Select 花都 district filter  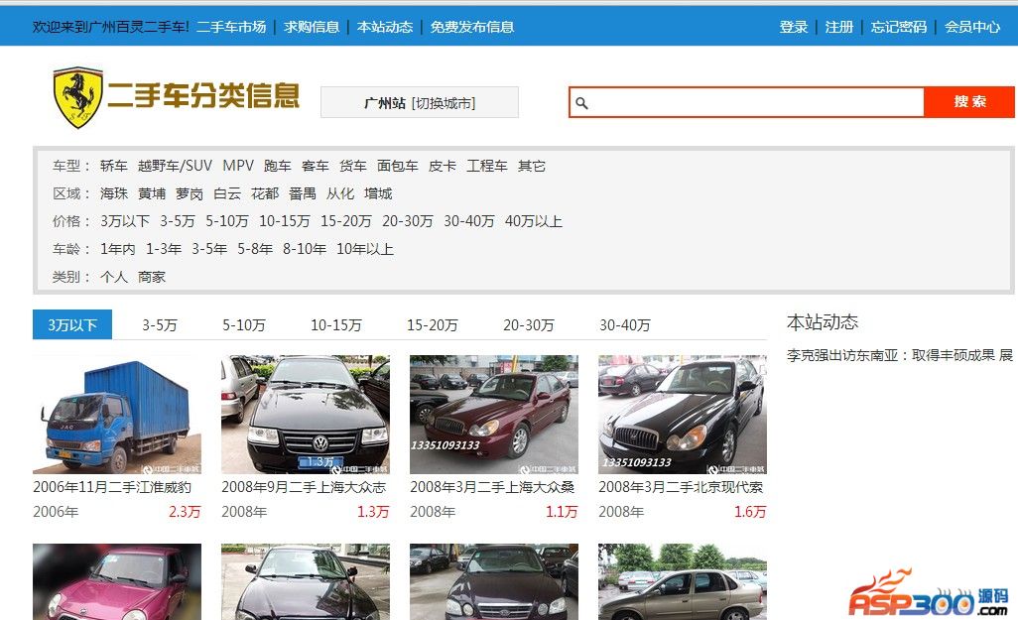point(264,193)
